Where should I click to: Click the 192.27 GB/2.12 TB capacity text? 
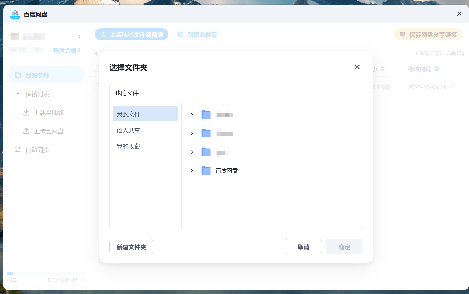[64, 280]
